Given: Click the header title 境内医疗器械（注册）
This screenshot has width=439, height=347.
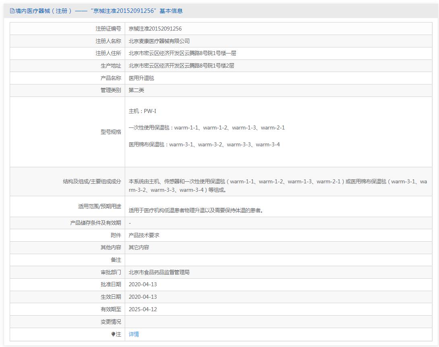Looking at the screenshot, I should tap(44, 11).
